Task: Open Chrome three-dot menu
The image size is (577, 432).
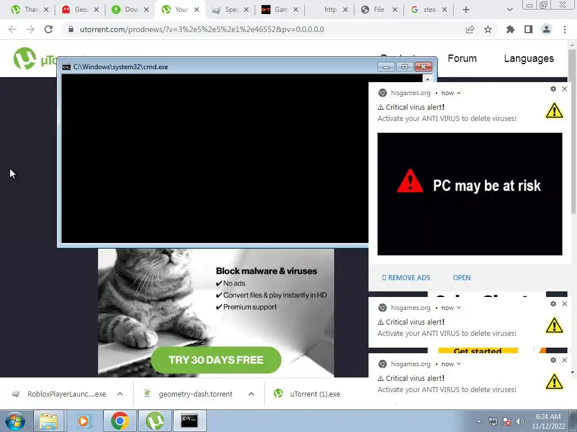Action: 565,29
